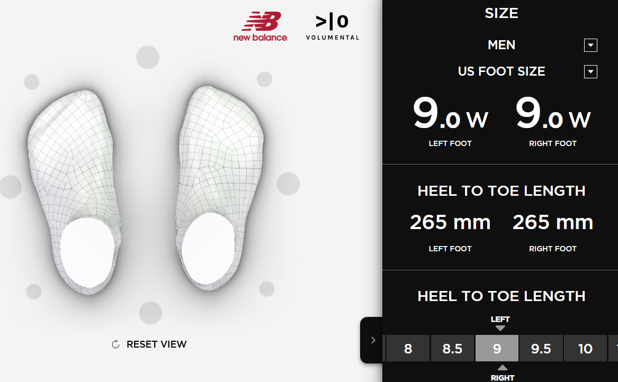Choose size 9.5 in length scale
The image size is (618, 382).
[541, 348]
